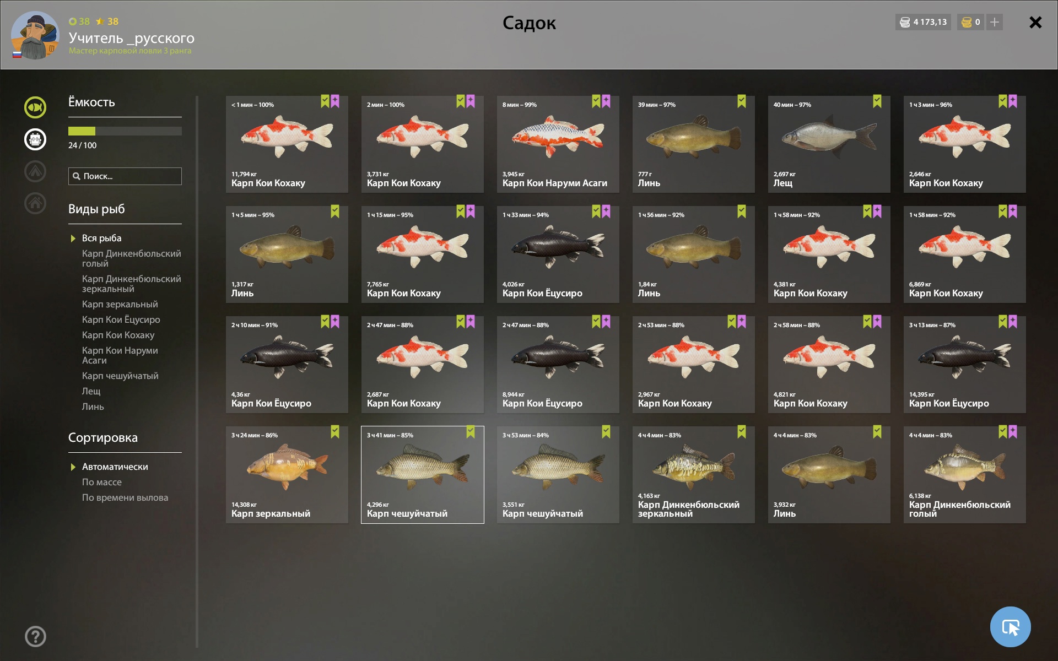Click the plus icon to add gold
This screenshot has width=1058, height=661.
tap(995, 22)
